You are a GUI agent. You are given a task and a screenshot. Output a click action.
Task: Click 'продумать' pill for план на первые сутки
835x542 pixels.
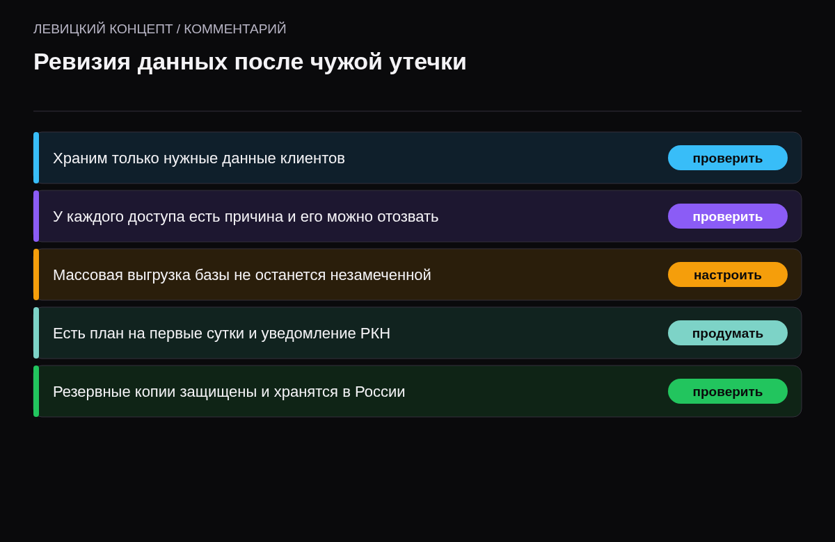(728, 333)
